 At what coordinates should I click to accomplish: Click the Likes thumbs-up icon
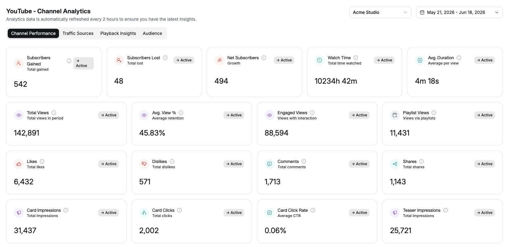(x=19, y=164)
